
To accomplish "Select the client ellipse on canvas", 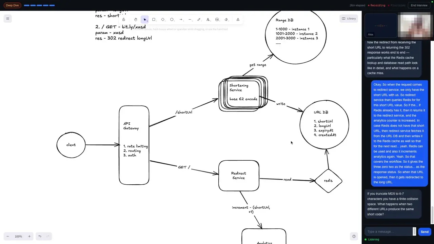I will [x=71, y=145].
